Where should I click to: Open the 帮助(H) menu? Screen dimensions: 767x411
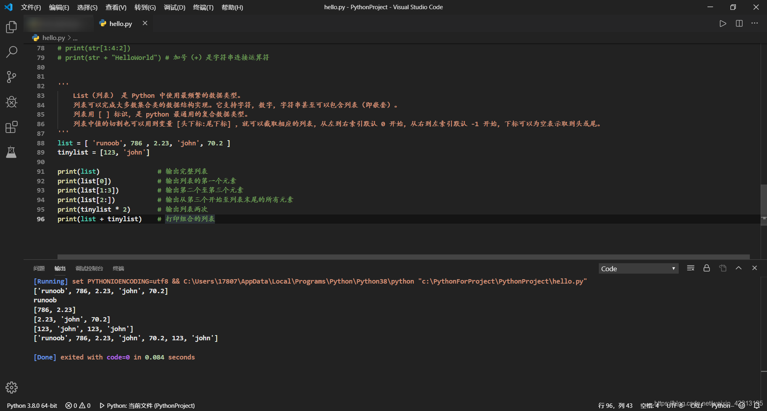coord(232,7)
